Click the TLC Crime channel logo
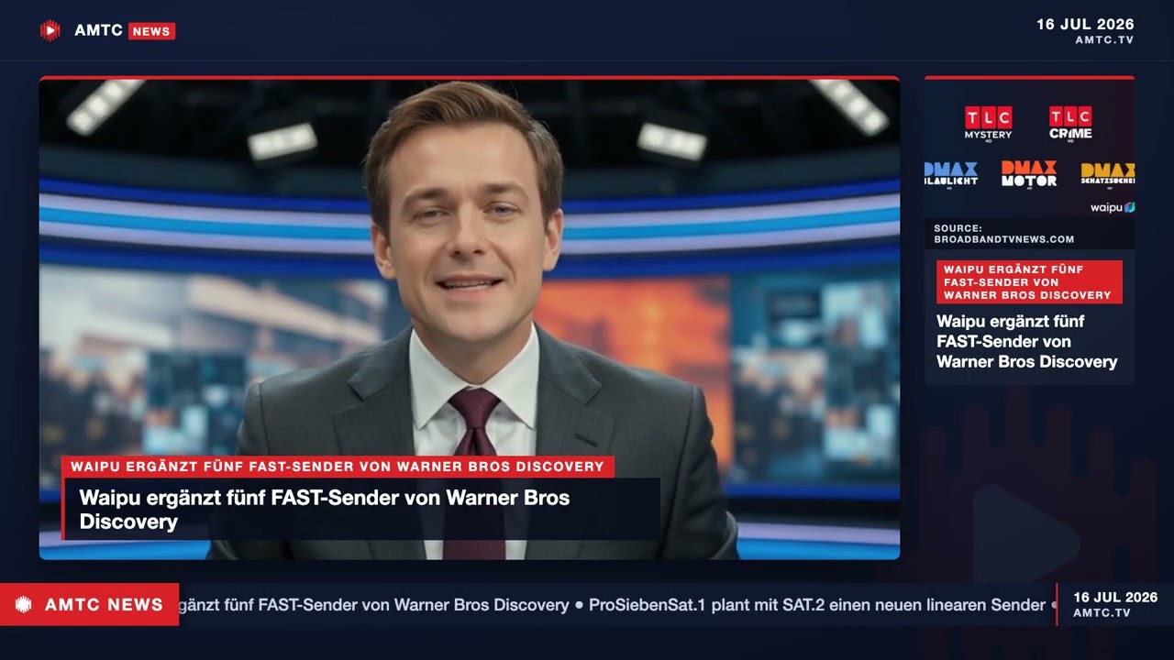 point(1070,123)
